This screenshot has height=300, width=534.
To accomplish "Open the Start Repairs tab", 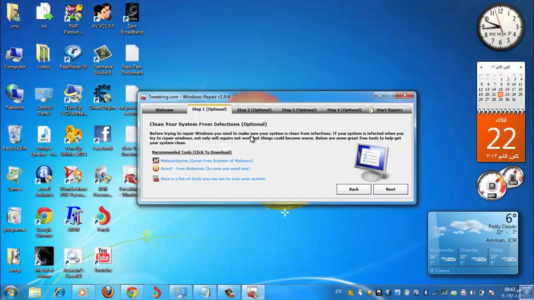I will click(x=389, y=110).
